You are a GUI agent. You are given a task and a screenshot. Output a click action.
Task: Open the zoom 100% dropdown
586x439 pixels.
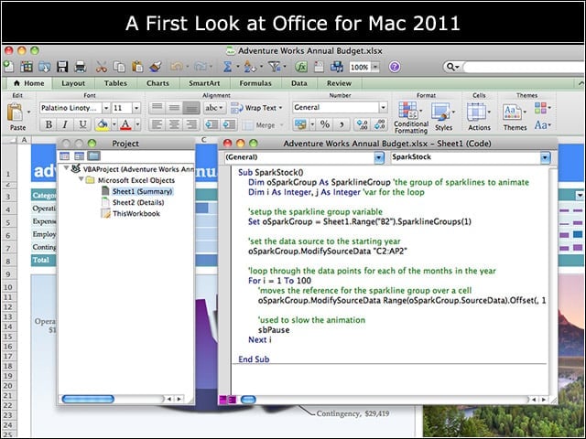coord(375,67)
